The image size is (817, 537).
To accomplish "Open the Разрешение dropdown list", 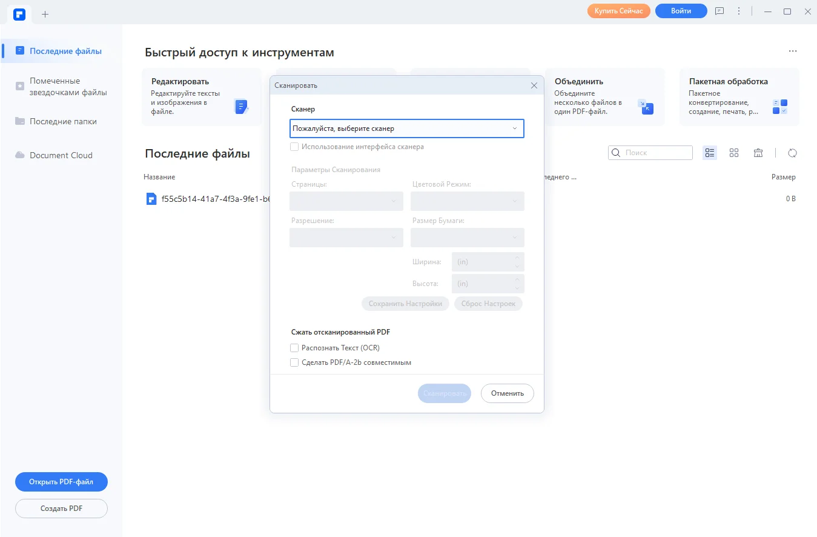I will (346, 238).
